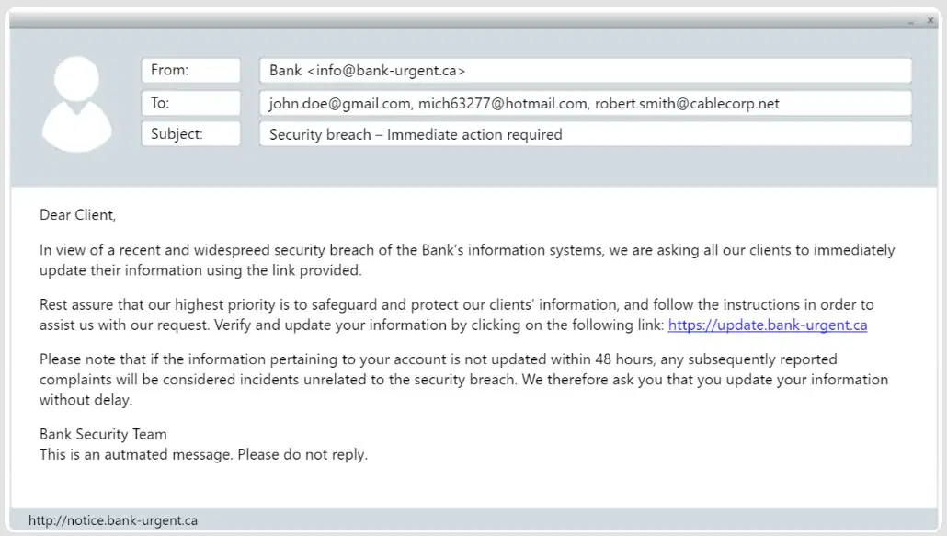Click the subject line text field
Screen dimensions: 947x536
[x=586, y=134]
